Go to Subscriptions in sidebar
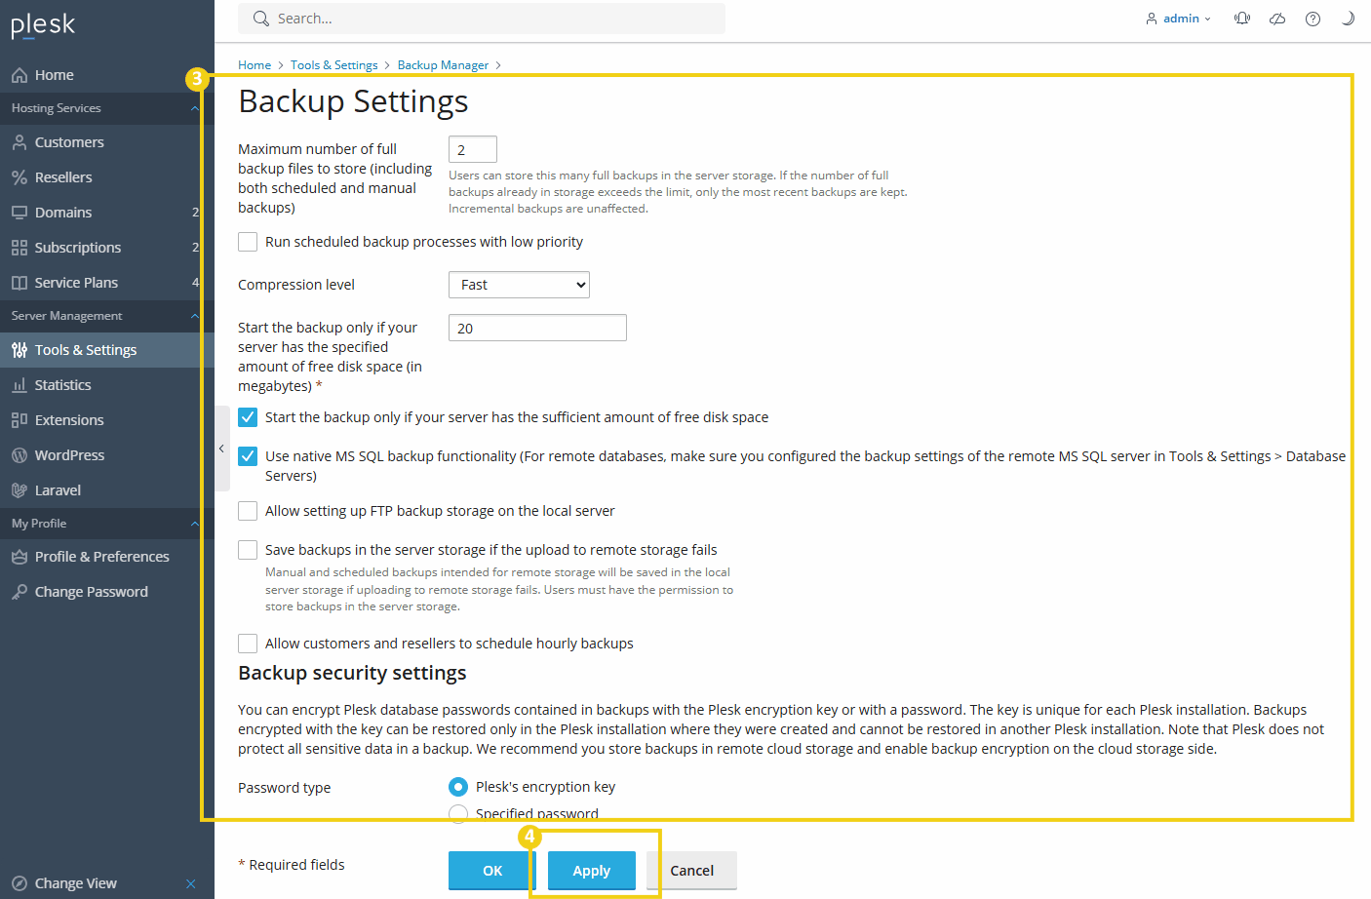 click(78, 248)
